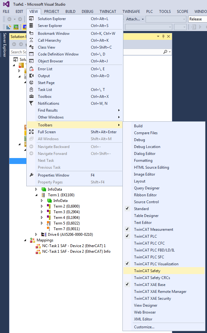207x333 pixels.
Task: Disable the TwinCAT PLC Visualization toolbar
Action: pos(156,264)
